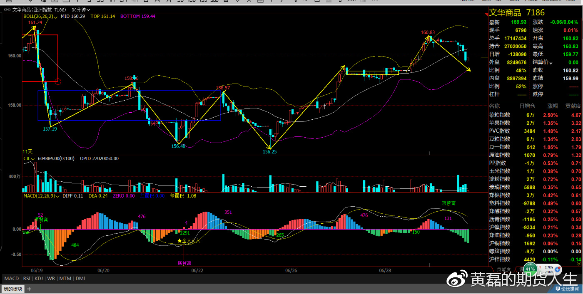Click the blue plus icon on speed widget
The image size is (583, 294).
point(558,269)
